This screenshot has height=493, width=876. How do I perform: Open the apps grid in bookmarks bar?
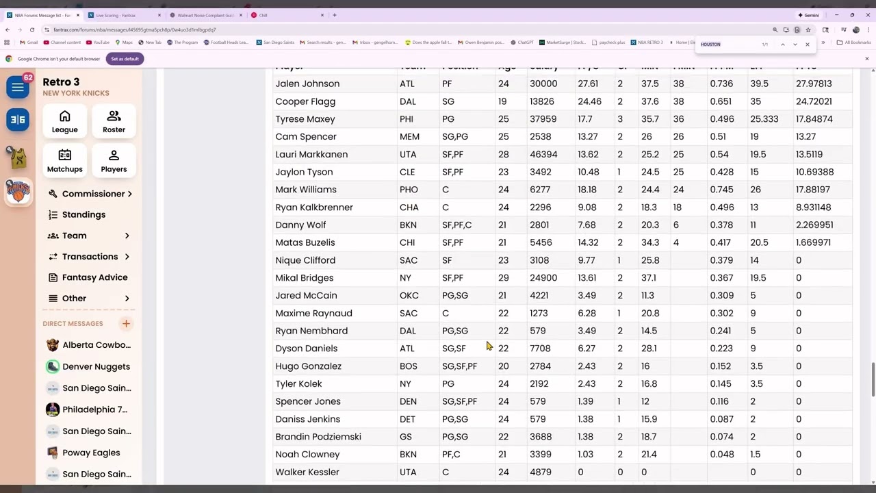tap(7, 42)
